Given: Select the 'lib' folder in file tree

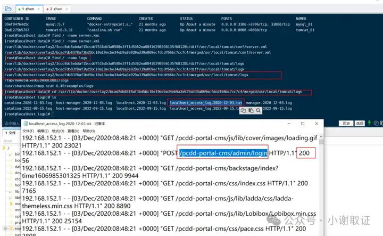Looking at the screenshot, I should click(17, 191).
